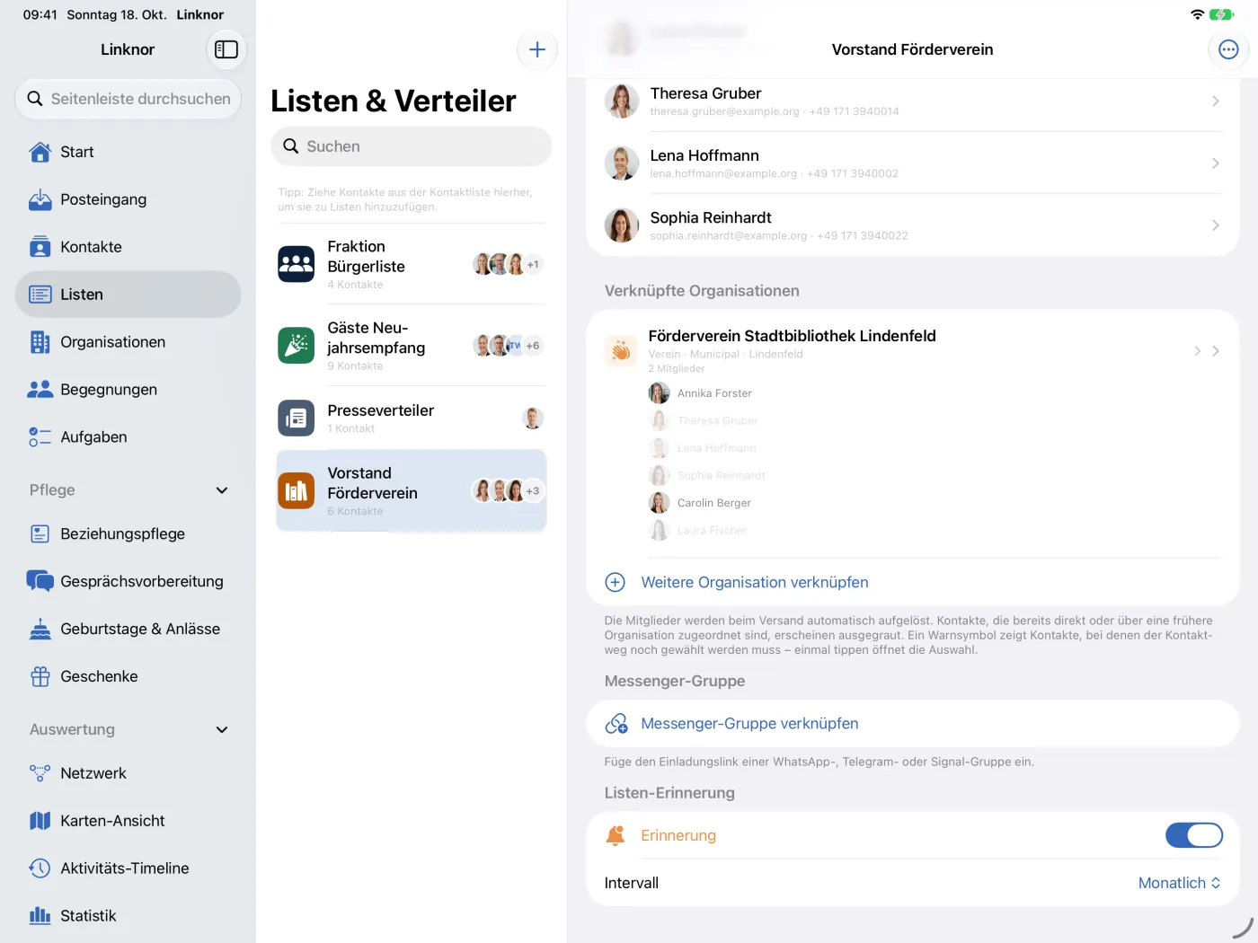Click Sophia Reinhardt's avatar photo
Screen dimensions: 1258x943
coord(621,225)
